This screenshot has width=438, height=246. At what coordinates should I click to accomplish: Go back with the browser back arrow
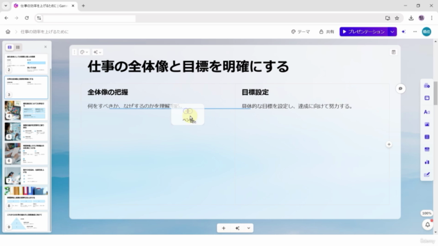pos(6,18)
